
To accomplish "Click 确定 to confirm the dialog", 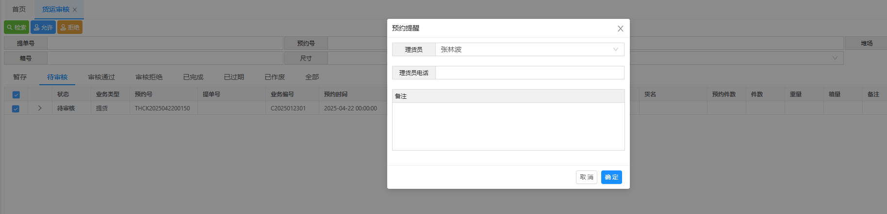I will tap(611, 177).
